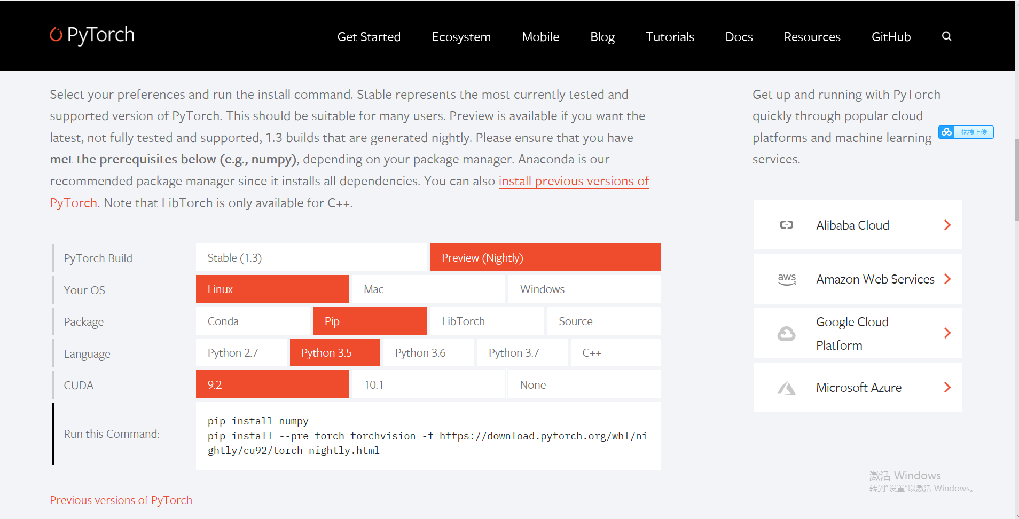Click the Microsoft Azure logo icon
This screenshot has width=1019, height=519.
coord(786,388)
